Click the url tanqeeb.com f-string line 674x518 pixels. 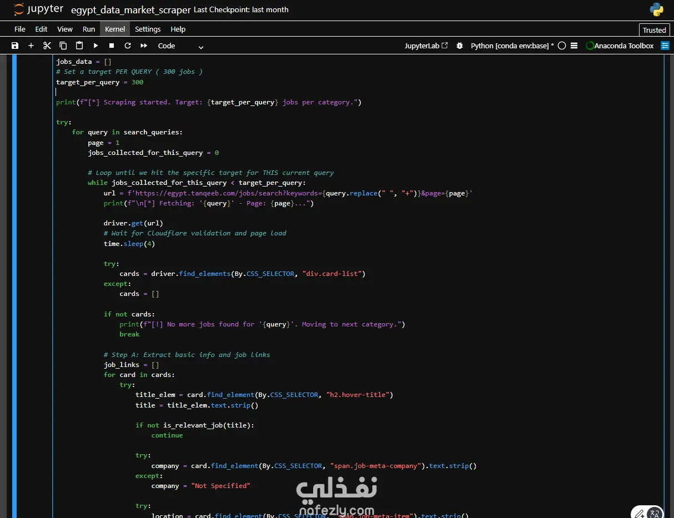(288, 193)
